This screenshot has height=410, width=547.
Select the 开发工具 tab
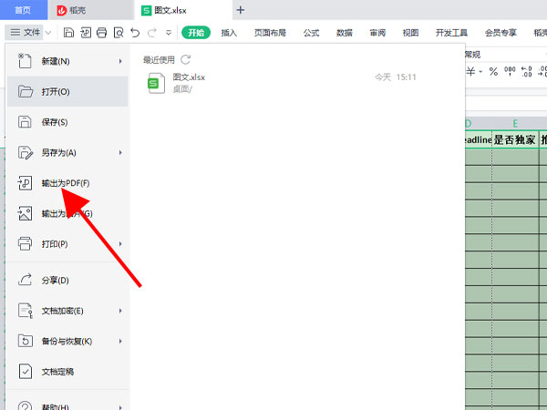click(451, 33)
